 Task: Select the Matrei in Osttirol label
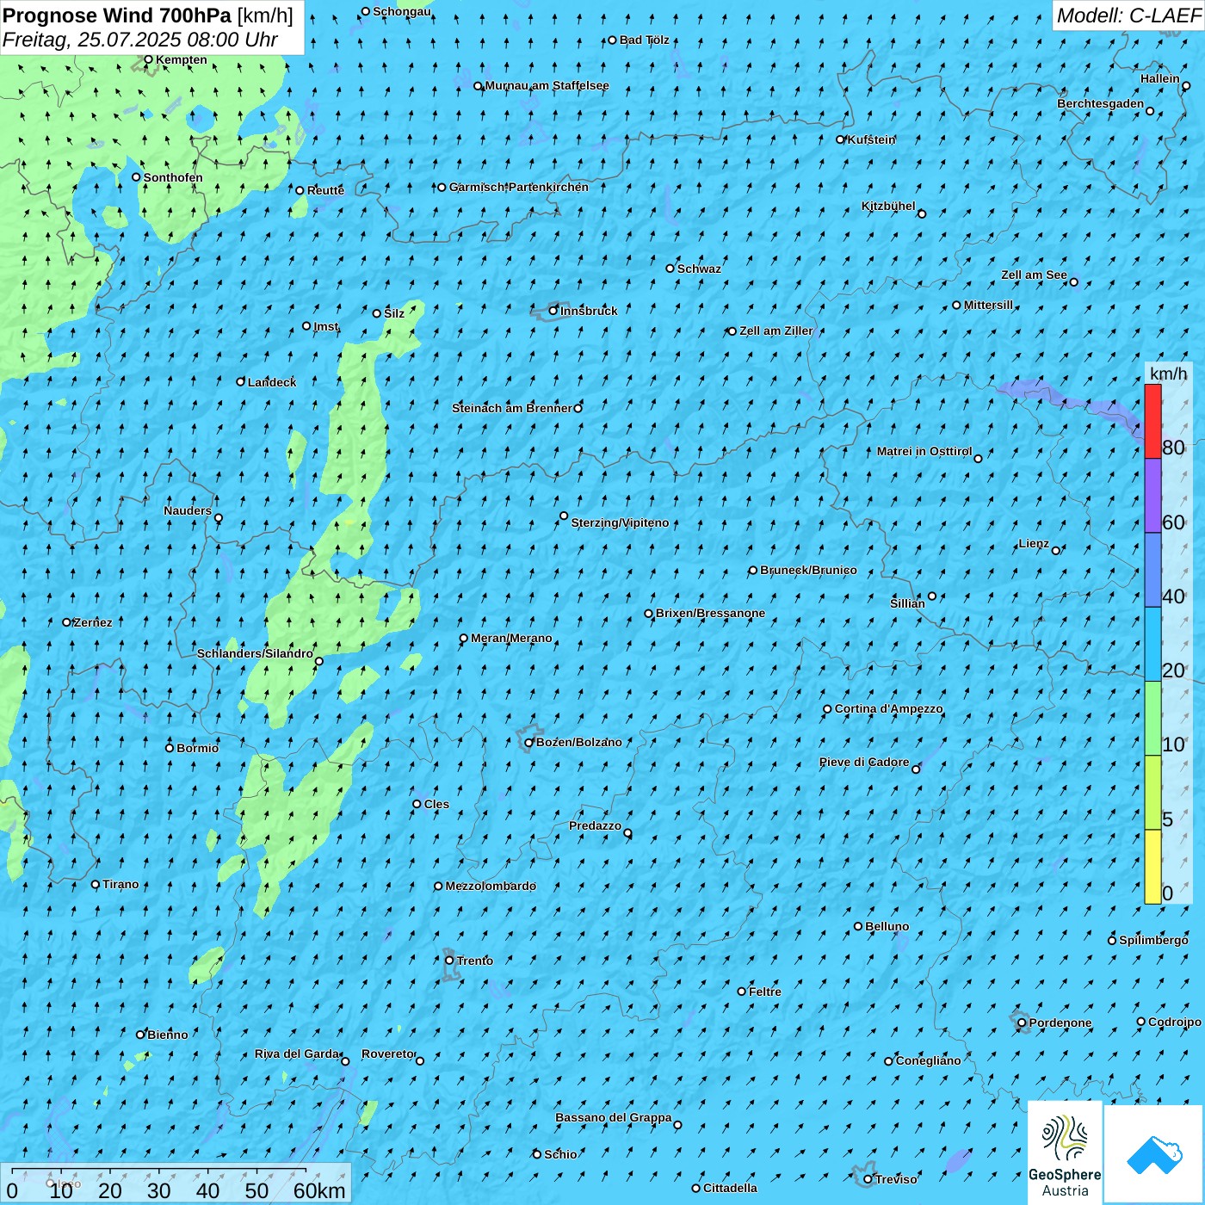[924, 451]
